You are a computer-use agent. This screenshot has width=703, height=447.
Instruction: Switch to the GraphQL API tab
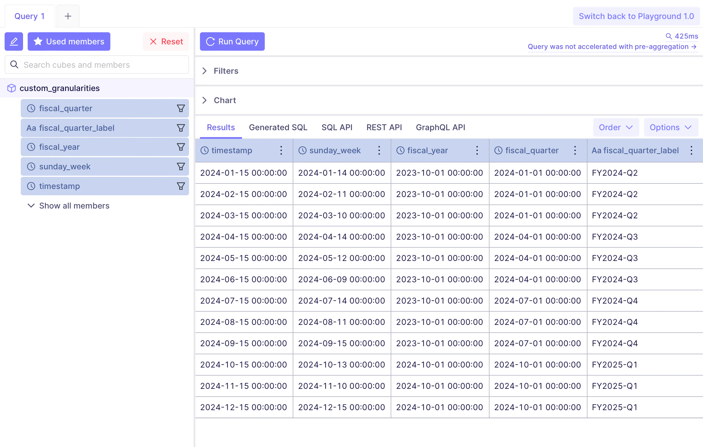440,127
